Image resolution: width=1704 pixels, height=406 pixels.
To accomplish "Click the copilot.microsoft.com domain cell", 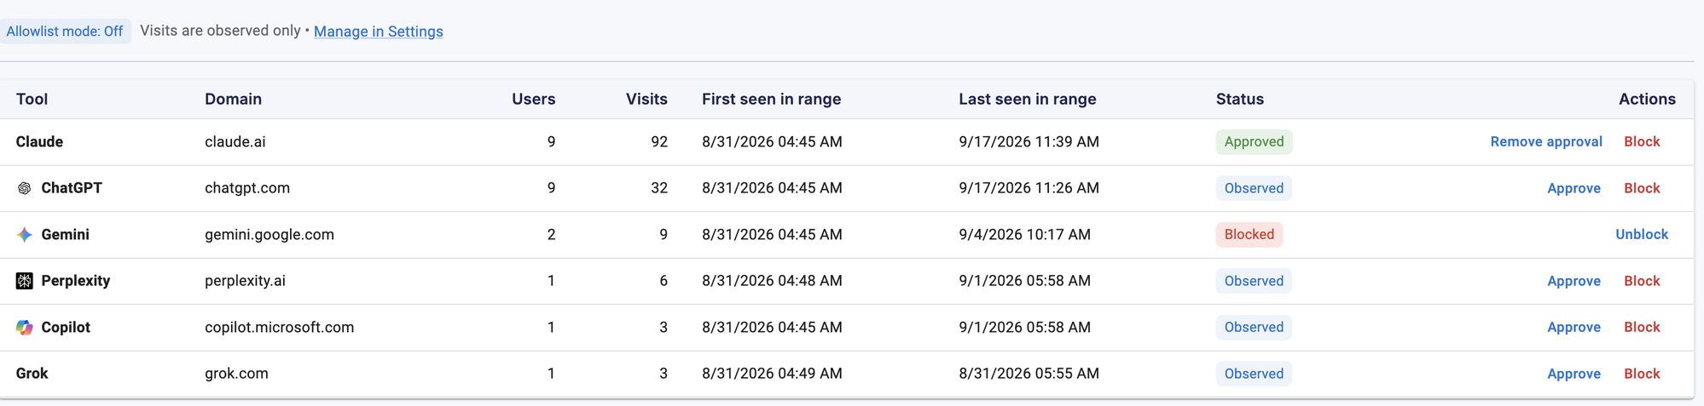I will [279, 328].
